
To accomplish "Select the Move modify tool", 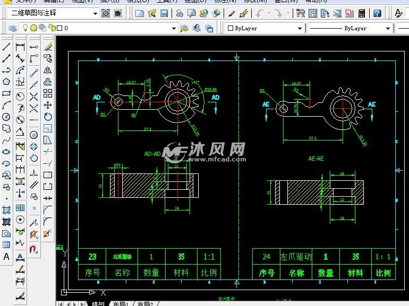I will (48, 105).
